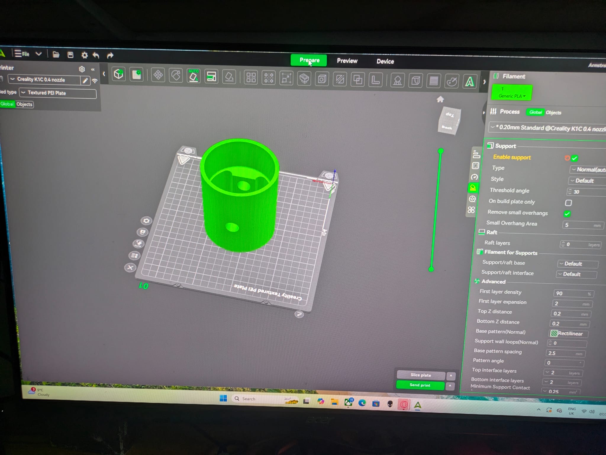Click the Arrange all objects icon
606x455 pixels.
point(211,77)
